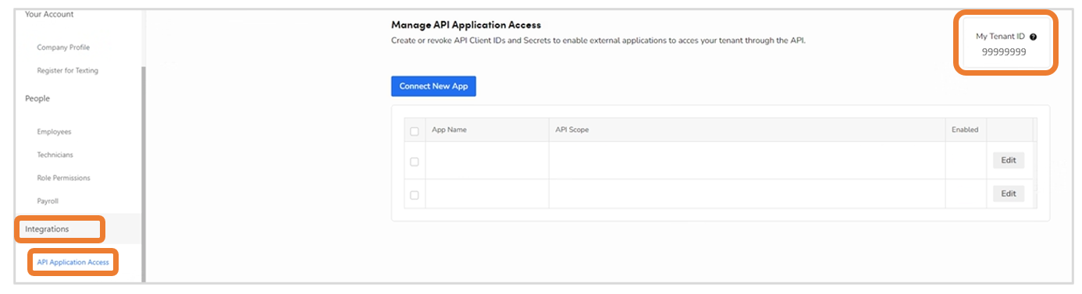
Task: Navigate to Payroll settings
Action: (48, 201)
